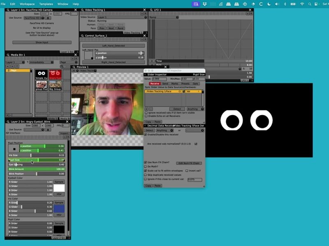Viewport: 329px width, 246px height.
Task: Open macOS Wi-Fi status icon
Action: [x=302, y=4]
